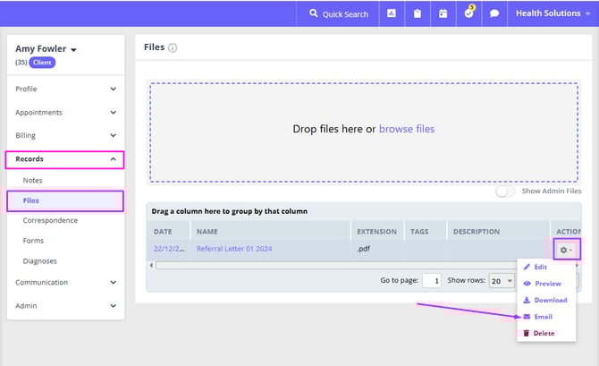
Task: Choose Download from the actions menu
Action: tap(550, 300)
